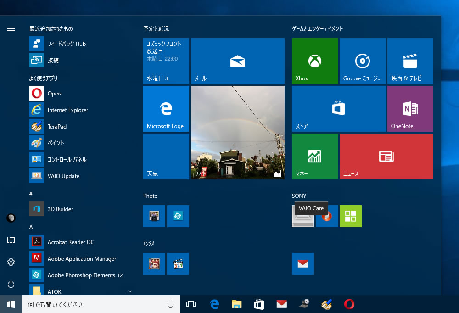Open the first small tile under Photo
The width and height of the screenshot is (459, 313).
(154, 216)
